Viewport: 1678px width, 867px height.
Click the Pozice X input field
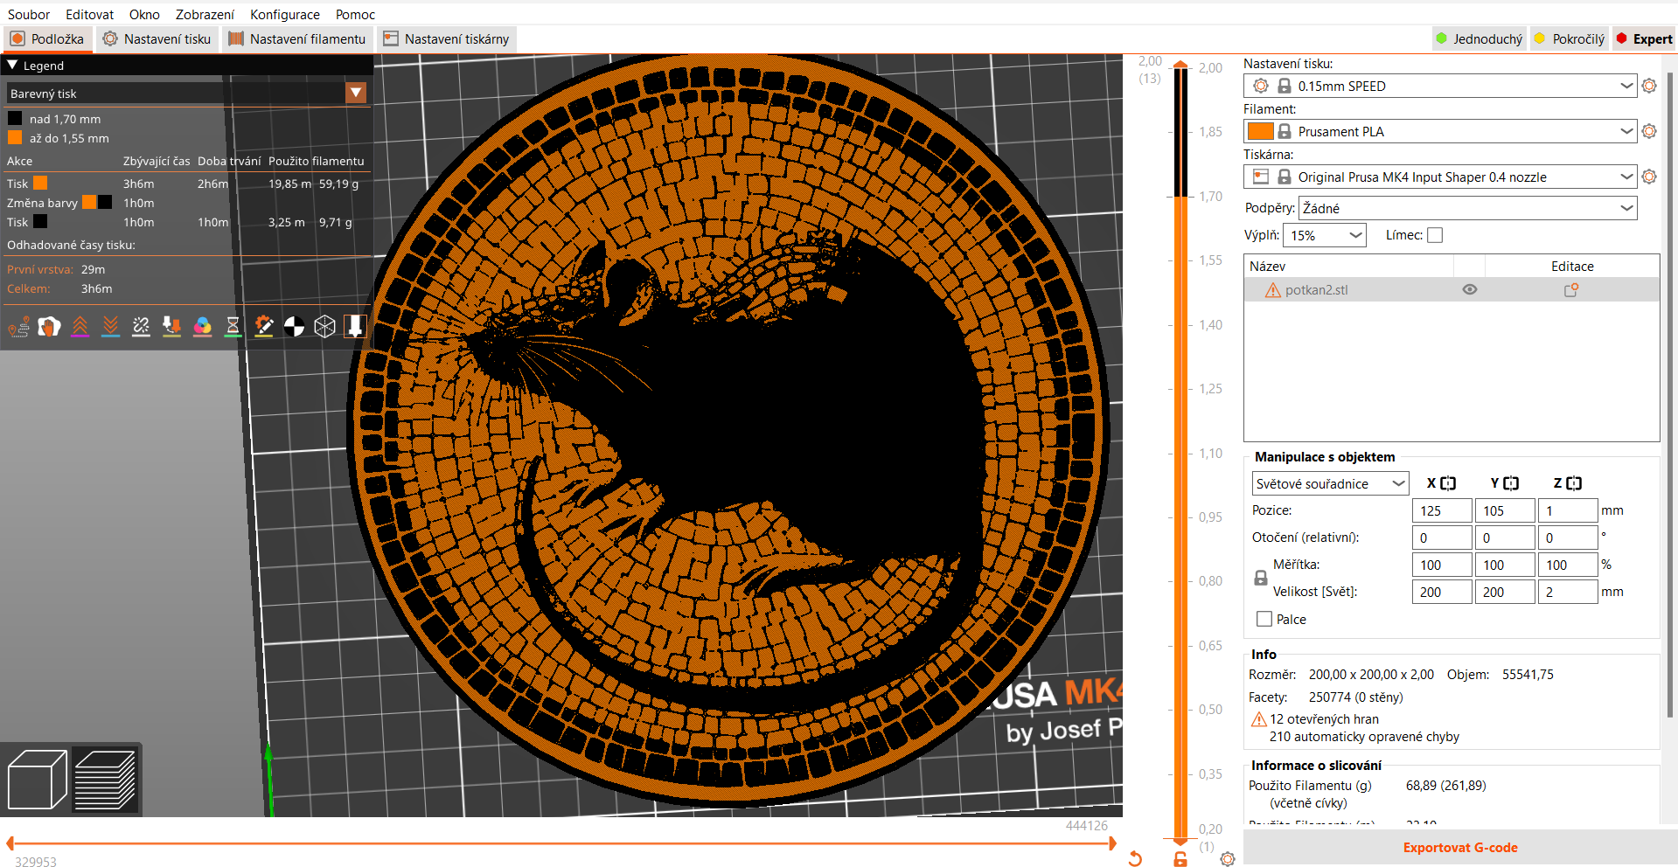pyautogui.click(x=1441, y=510)
